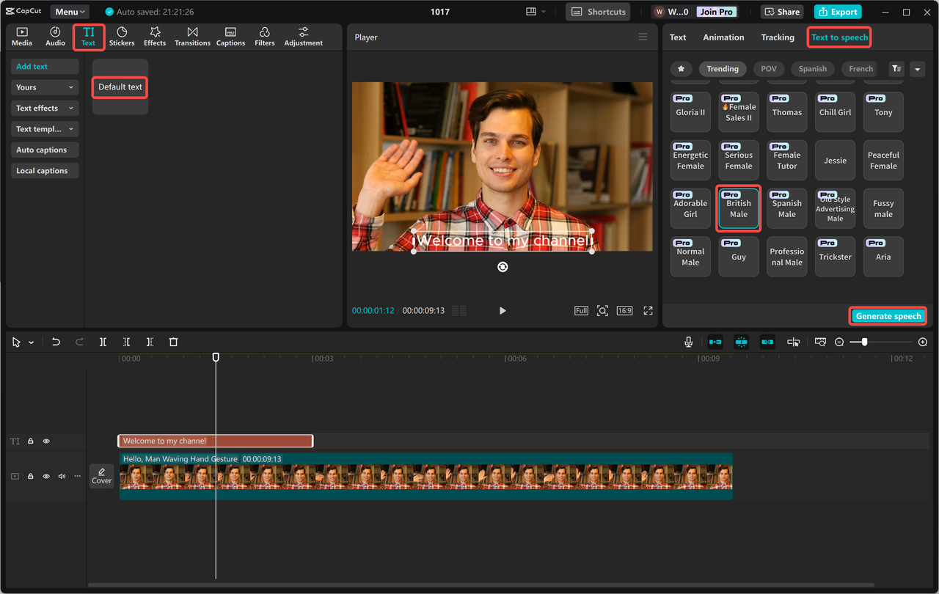Viewport: 939px width, 594px height.
Task: Open the Stickers panel
Action: [x=122, y=36]
